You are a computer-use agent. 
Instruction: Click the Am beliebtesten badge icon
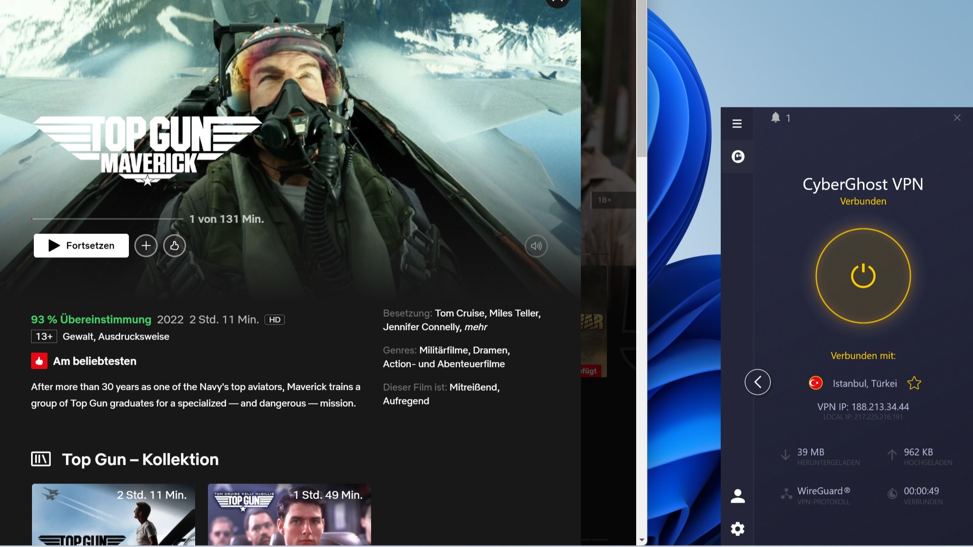click(x=39, y=361)
